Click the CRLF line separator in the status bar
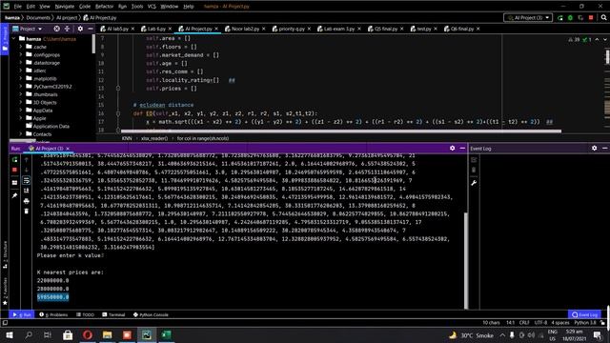Screen dimensions: 610x343 point(524,323)
